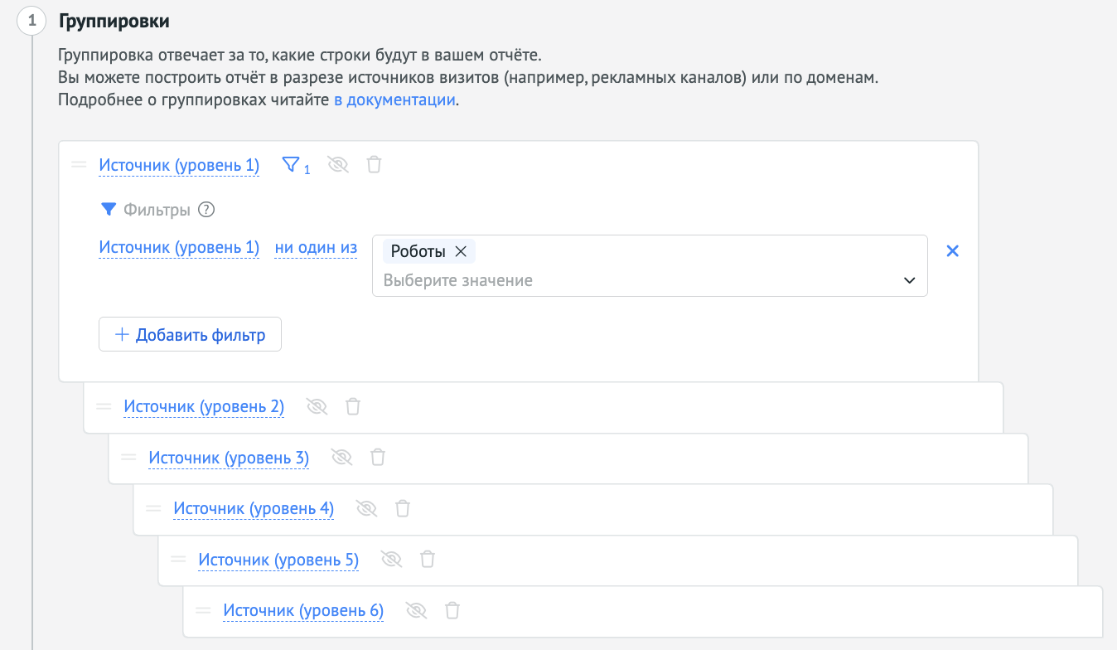
Task: Open the filter's Источник (уровень 1) field selector
Action: click(179, 248)
